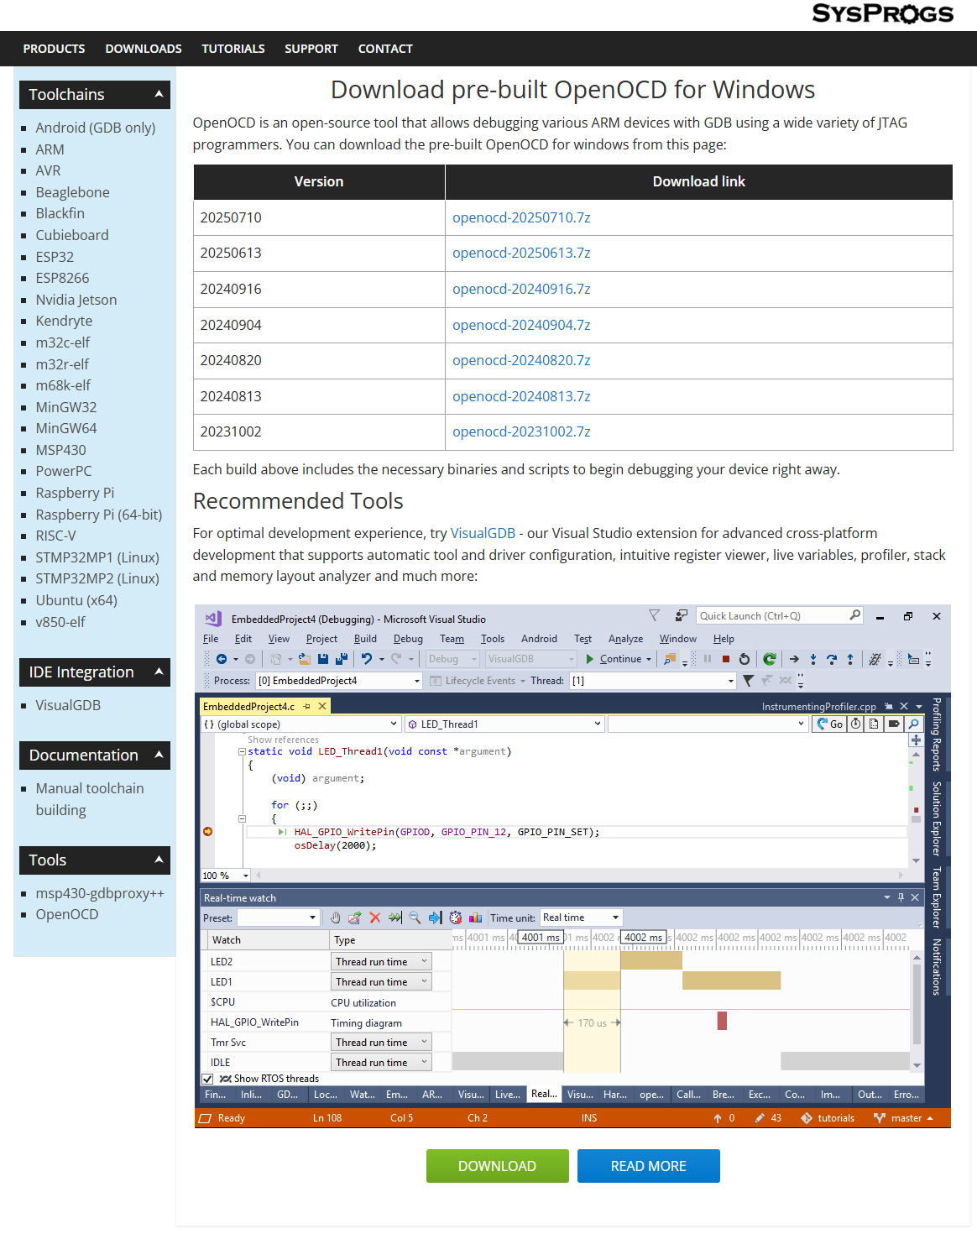The image size is (977, 1260).
Task: Open the msp430-gdbproxy++ tool link
Action: tap(100, 893)
